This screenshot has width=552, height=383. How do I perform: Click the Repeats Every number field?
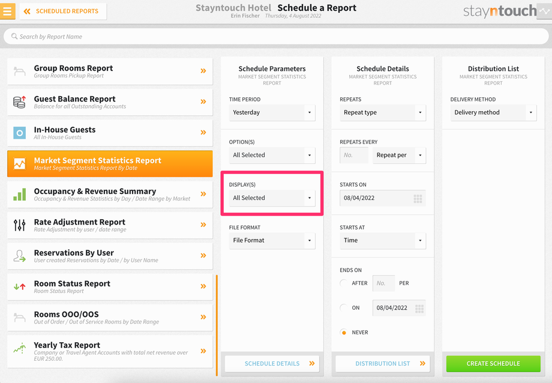click(x=354, y=155)
